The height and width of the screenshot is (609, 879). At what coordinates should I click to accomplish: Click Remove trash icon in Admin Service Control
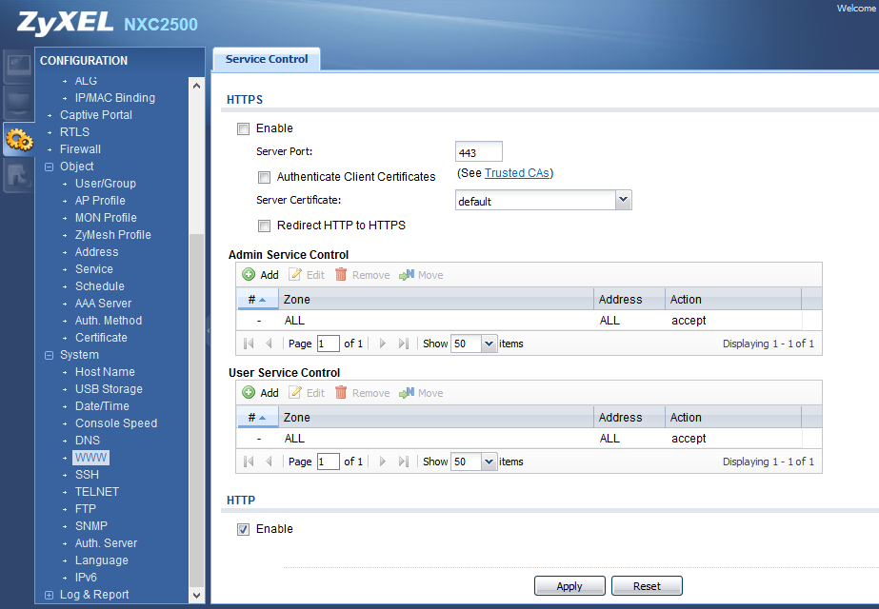[x=341, y=275]
